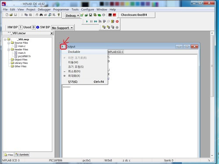219x164 pixels.
Task: Create a new file with the toolbar icon
Action: (x=7, y=15)
